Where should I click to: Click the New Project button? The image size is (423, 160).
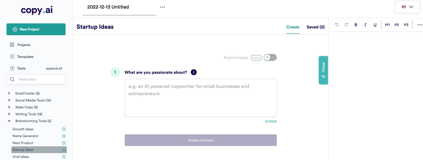pos(36,29)
